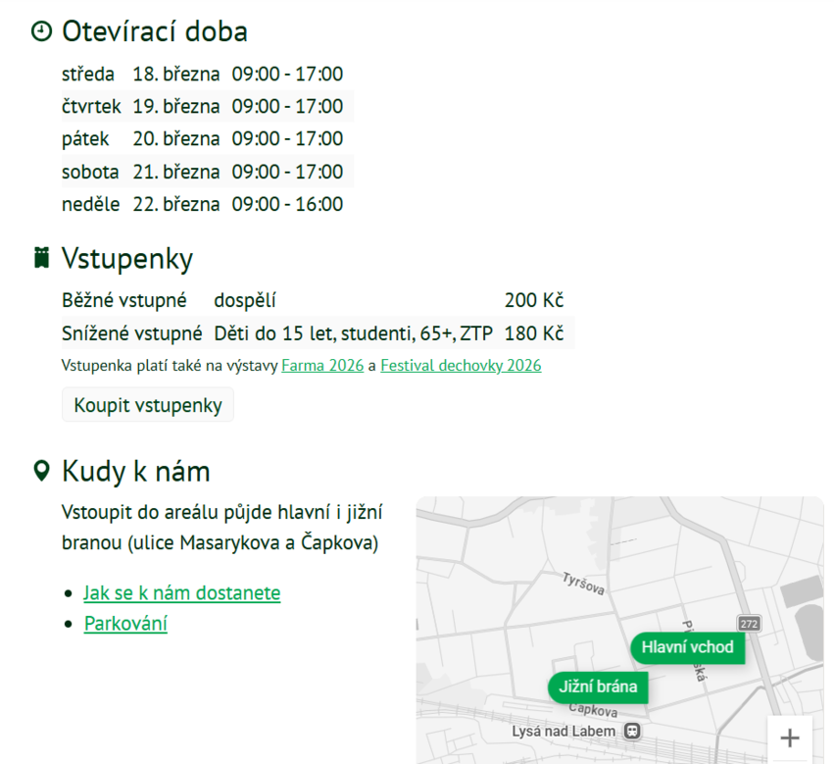Image resolution: width=834 pixels, height=764 pixels.
Task: Open the Festival dechovky 2026 link
Action: 461,366
